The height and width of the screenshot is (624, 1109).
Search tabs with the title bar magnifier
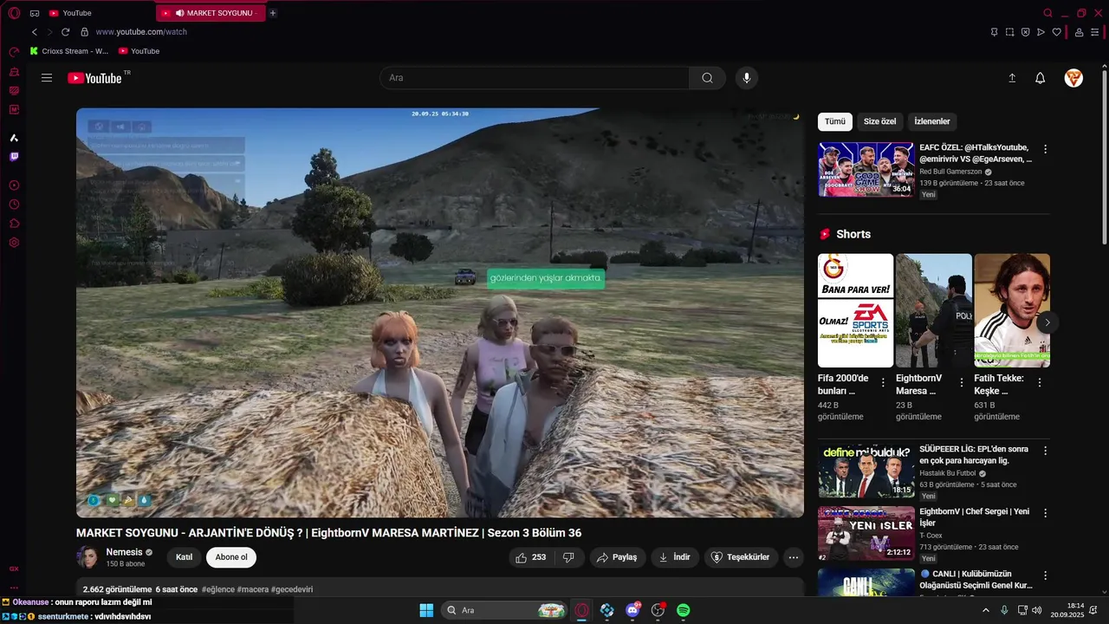[x=1048, y=13]
